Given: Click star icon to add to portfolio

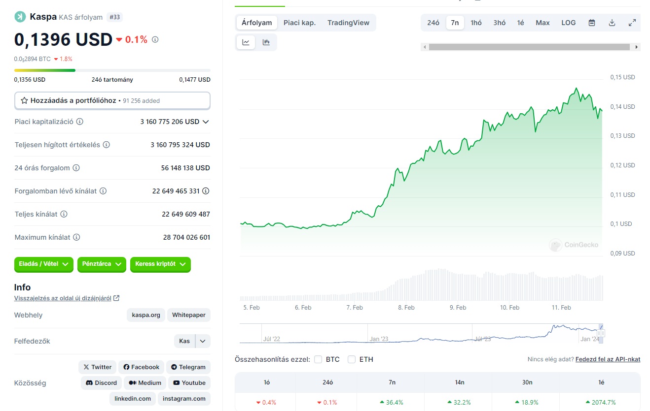Looking at the screenshot, I should click(24, 100).
